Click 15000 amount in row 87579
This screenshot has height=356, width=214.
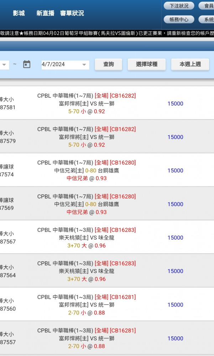pos(176,137)
